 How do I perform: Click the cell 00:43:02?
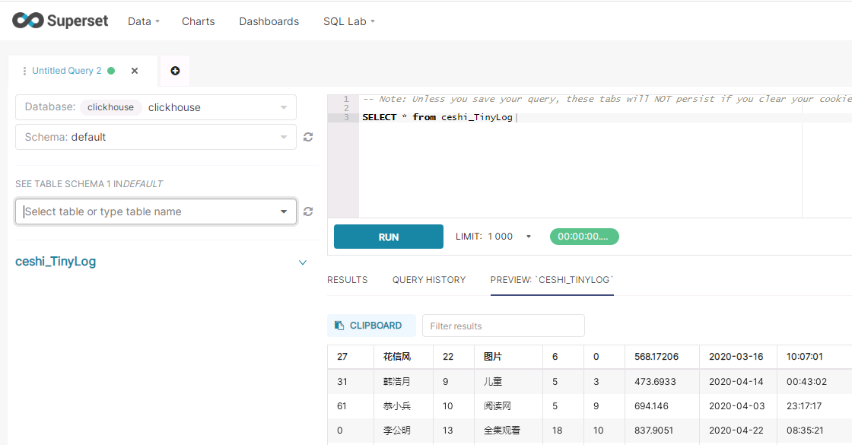coord(815,381)
